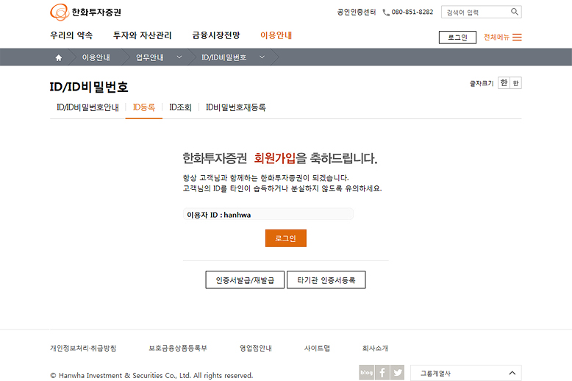Open 개인정보처리·취급방침 footer link
572x381 pixels.
pos(83,348)
